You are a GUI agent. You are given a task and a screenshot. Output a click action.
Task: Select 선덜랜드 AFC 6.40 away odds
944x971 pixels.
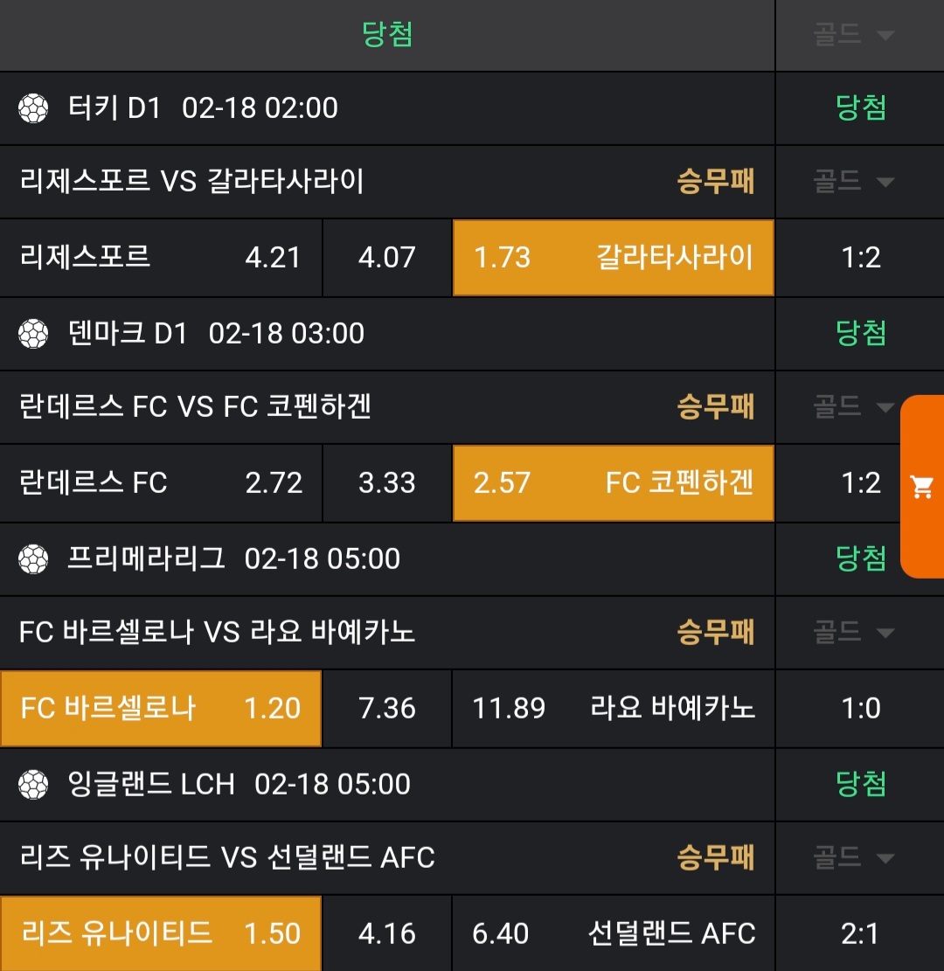tap(613, 933)
